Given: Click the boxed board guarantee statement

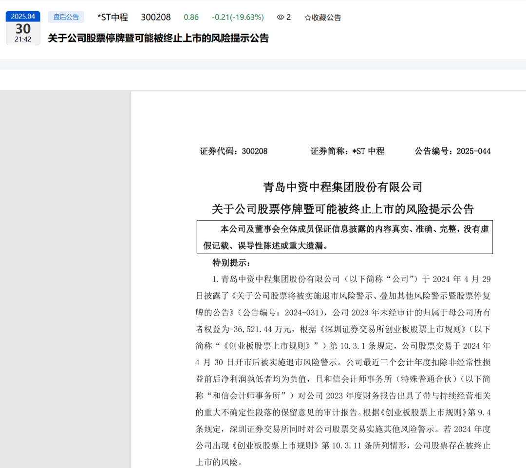Looking at the screenshot, I should click(x=344, y=237).
